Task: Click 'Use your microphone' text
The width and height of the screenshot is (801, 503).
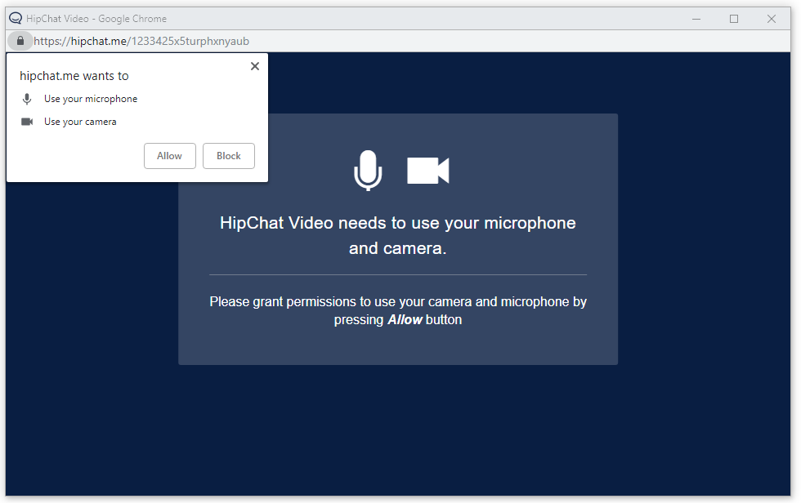Action: tap(91, 99)
